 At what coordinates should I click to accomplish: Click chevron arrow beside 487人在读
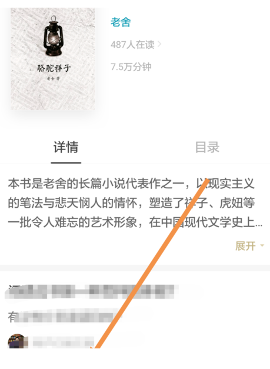coord(159,44)
